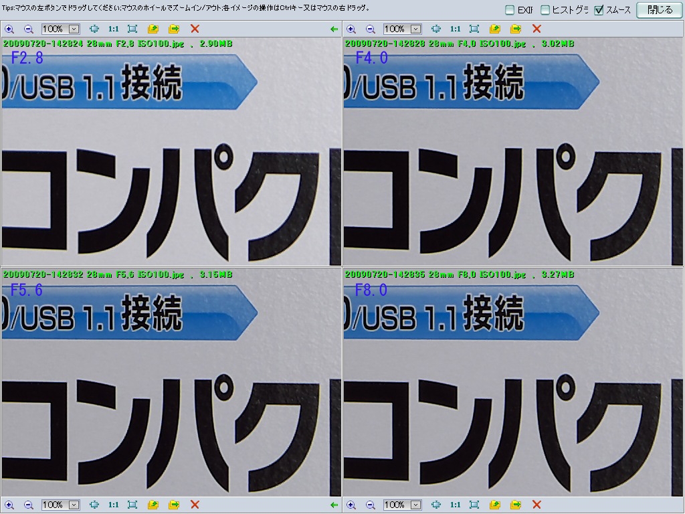The image size is (685, 514).
Task: Remove the F5.6 image with the red X
Action: pyautogui.click(x=195, y=505)
